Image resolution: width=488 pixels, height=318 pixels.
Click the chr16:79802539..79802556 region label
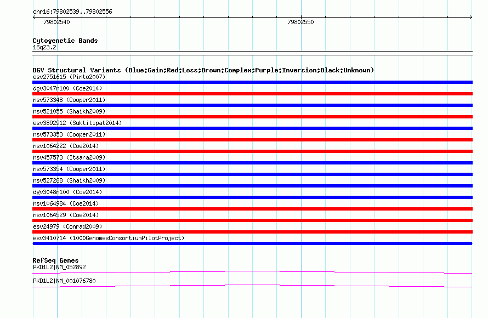click(x=72, y=12)
